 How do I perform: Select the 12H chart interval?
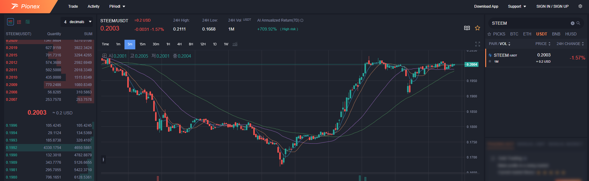[x=203, y=44]
